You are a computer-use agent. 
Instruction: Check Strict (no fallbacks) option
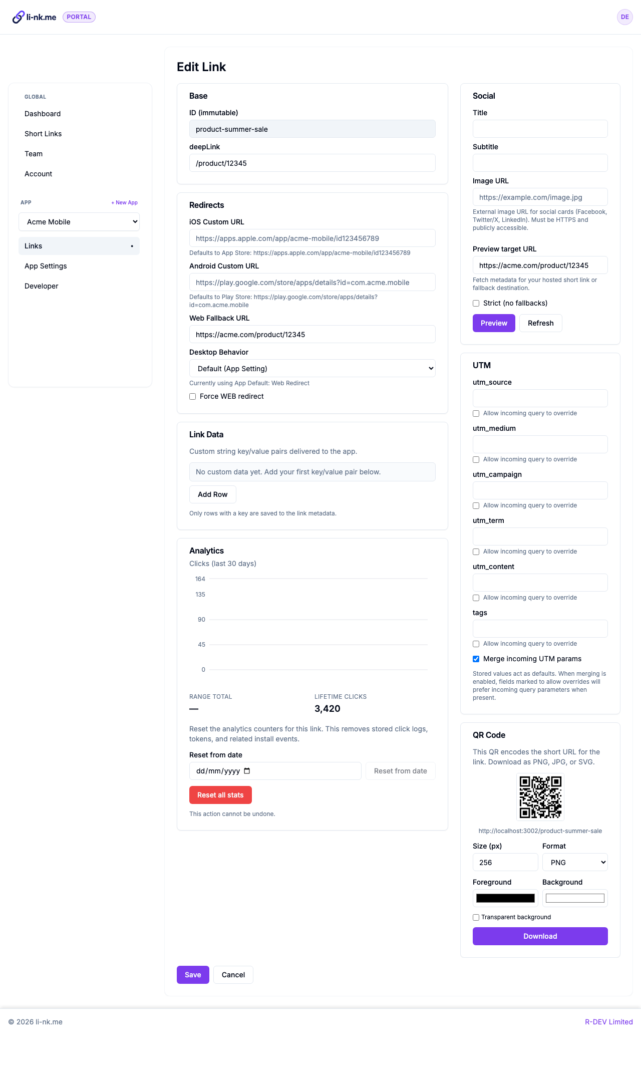[x=476, y=303]
